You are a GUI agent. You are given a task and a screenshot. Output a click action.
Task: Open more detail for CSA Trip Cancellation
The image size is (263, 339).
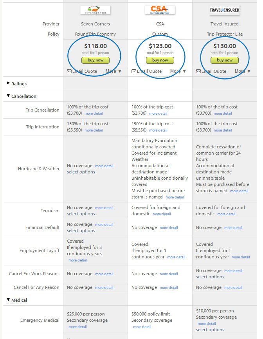point(158,113)
